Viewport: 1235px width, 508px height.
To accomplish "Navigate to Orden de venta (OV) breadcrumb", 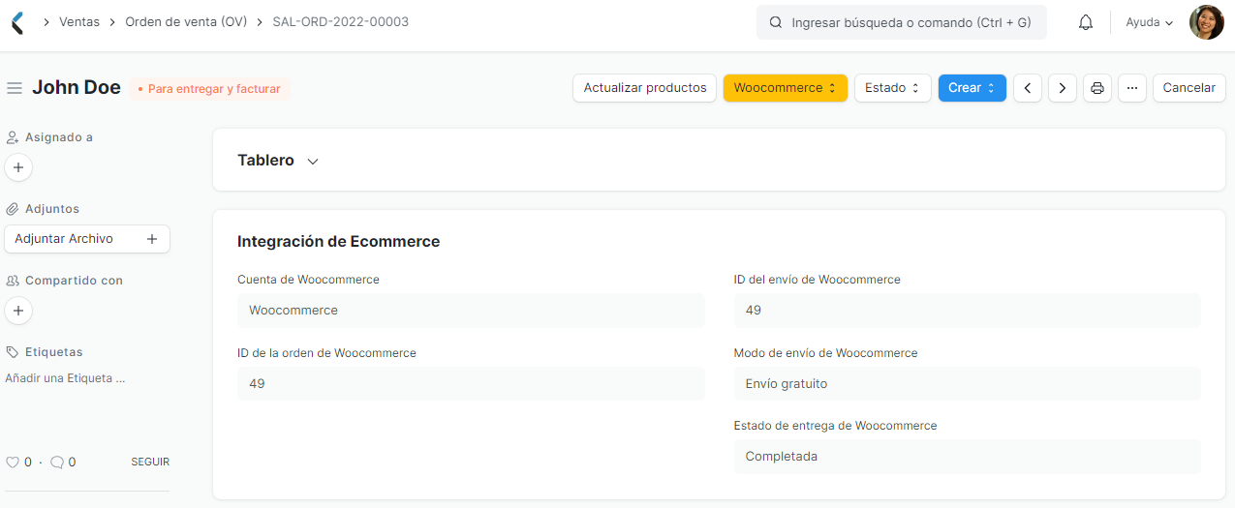I will (186, 21).
